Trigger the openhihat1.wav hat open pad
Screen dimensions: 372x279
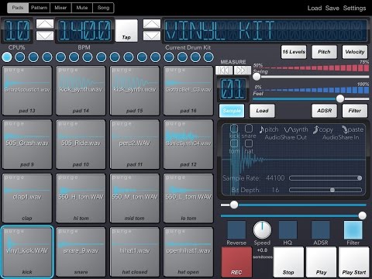pos(188,252)
